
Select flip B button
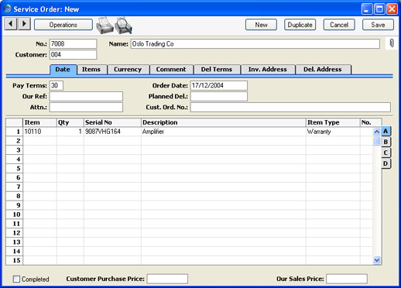pyautogui.click(x=386, y=142)
